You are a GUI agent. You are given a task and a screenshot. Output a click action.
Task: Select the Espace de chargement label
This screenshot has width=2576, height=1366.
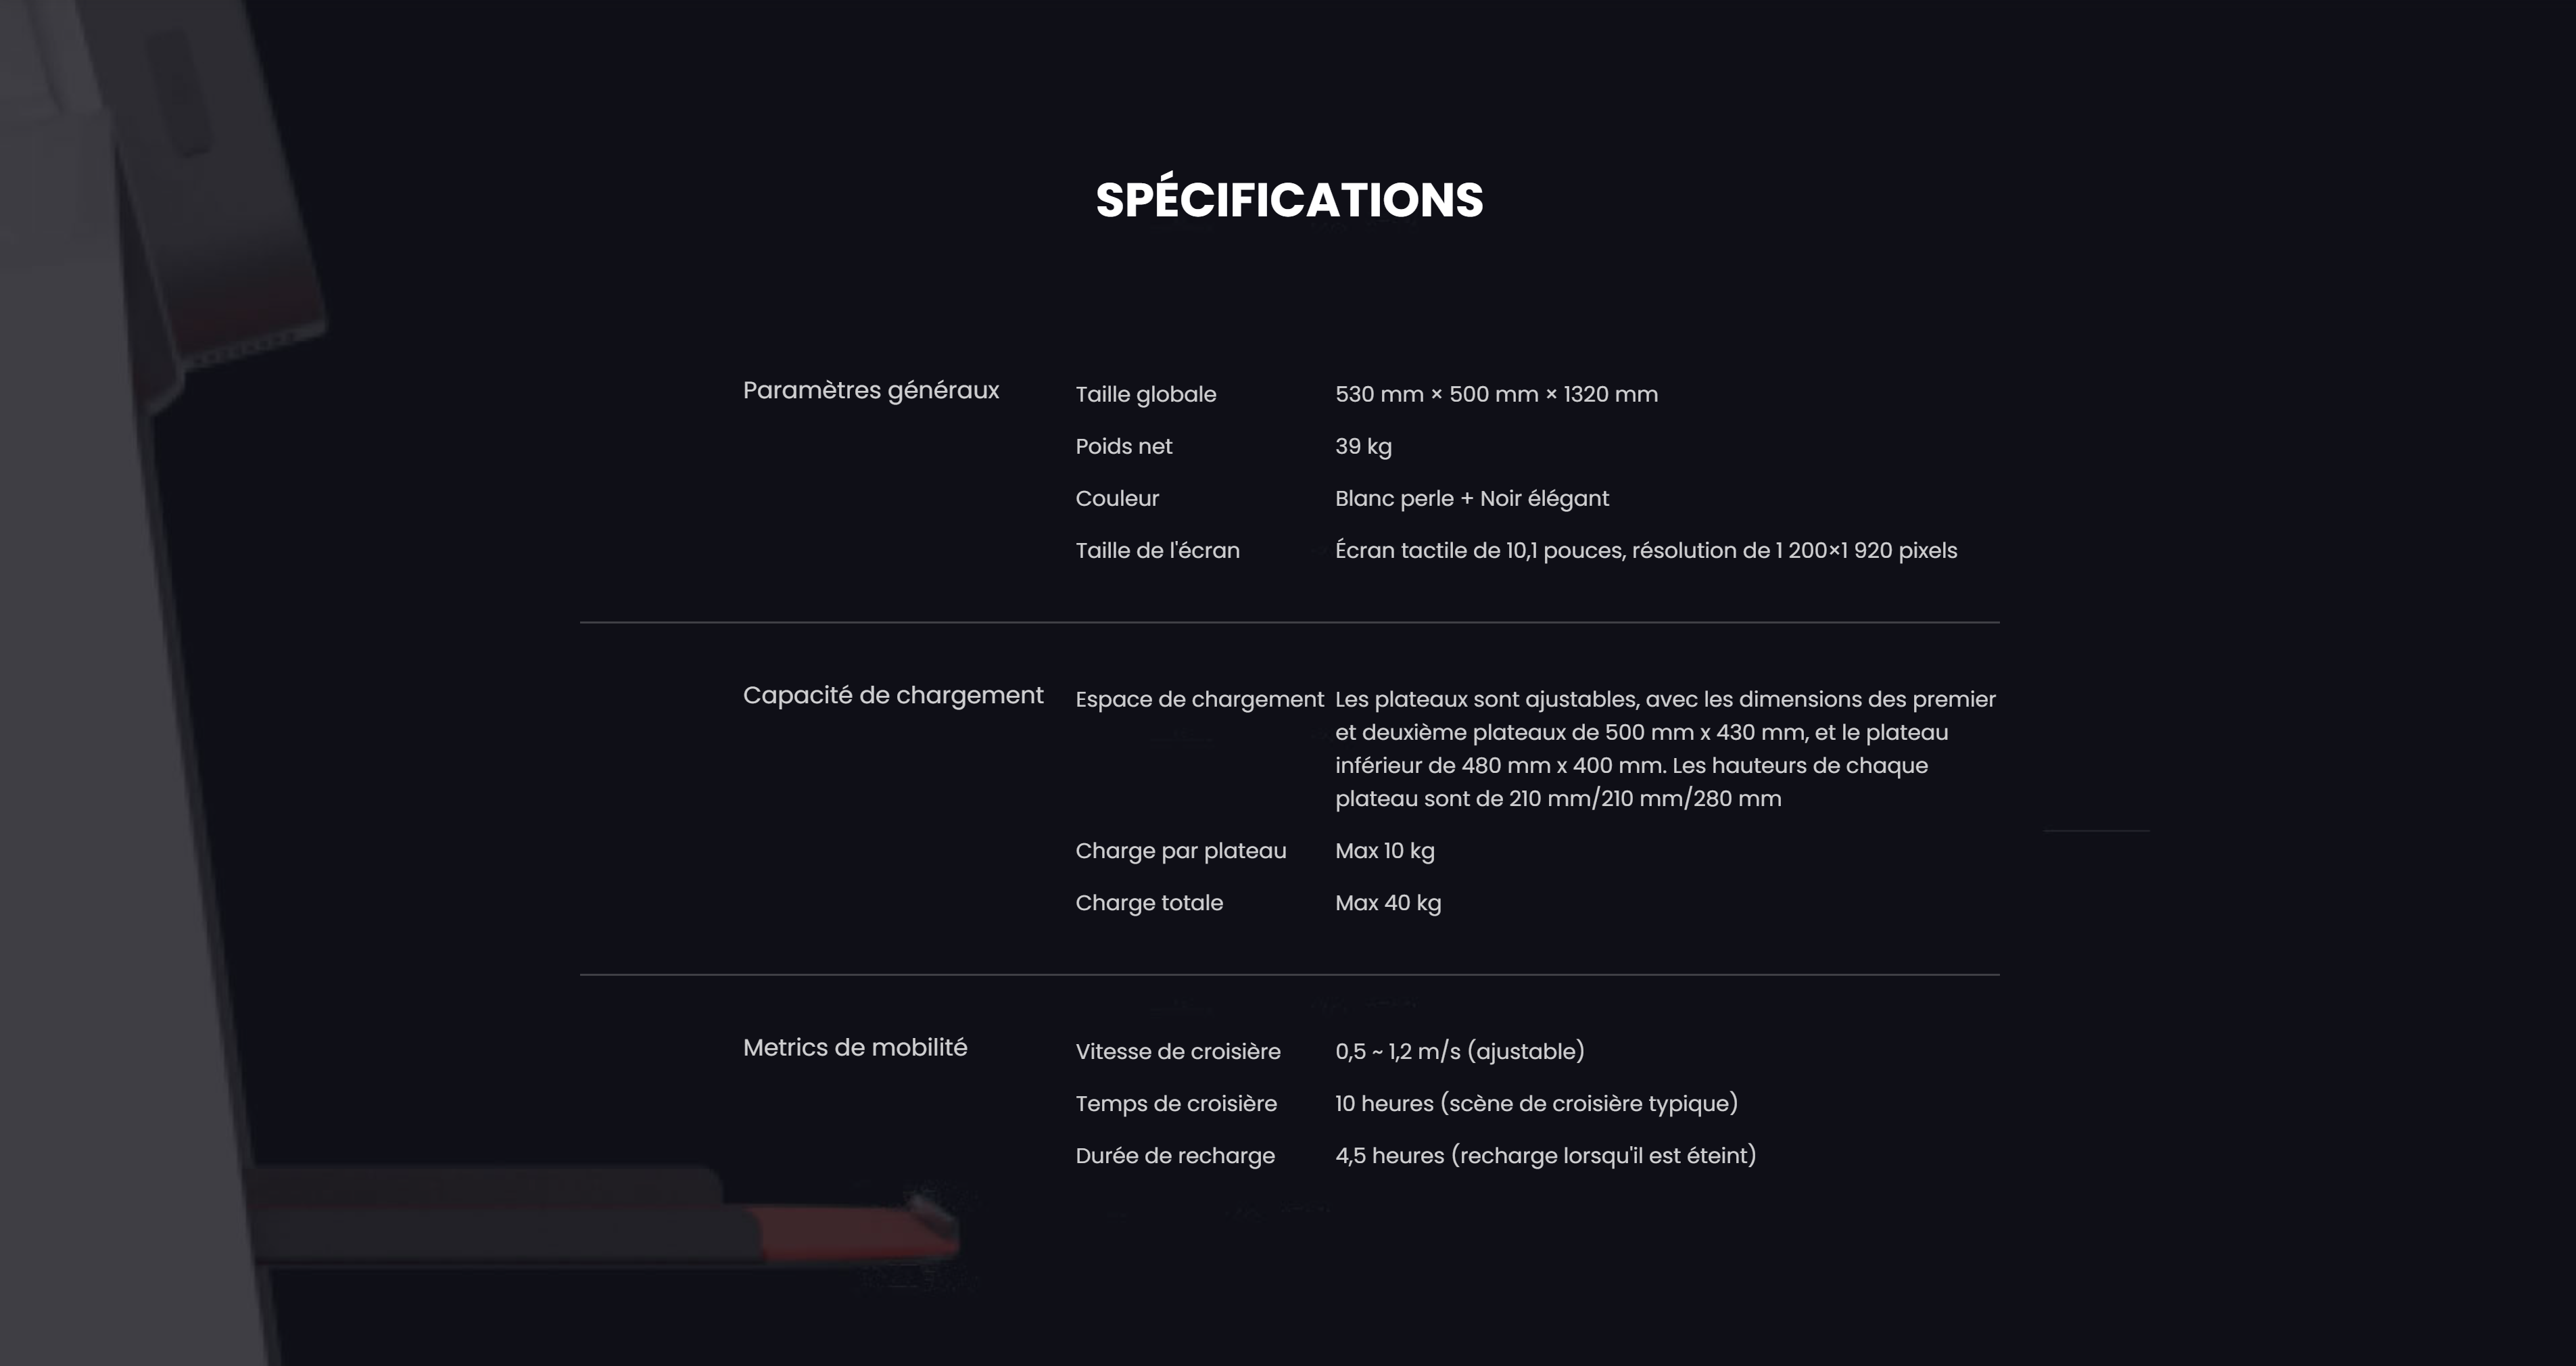1199,699
